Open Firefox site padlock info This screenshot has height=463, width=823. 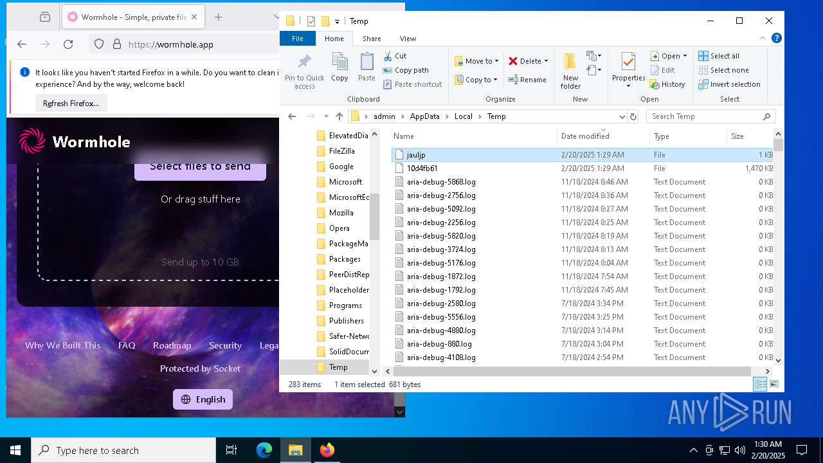(x=117, y=44)
